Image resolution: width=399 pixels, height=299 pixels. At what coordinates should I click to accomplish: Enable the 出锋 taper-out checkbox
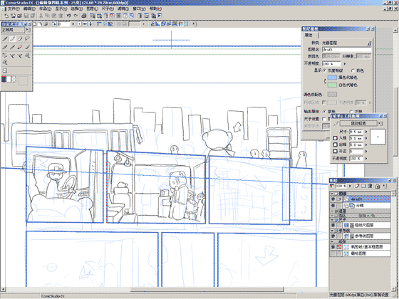(x=336, y=145)
